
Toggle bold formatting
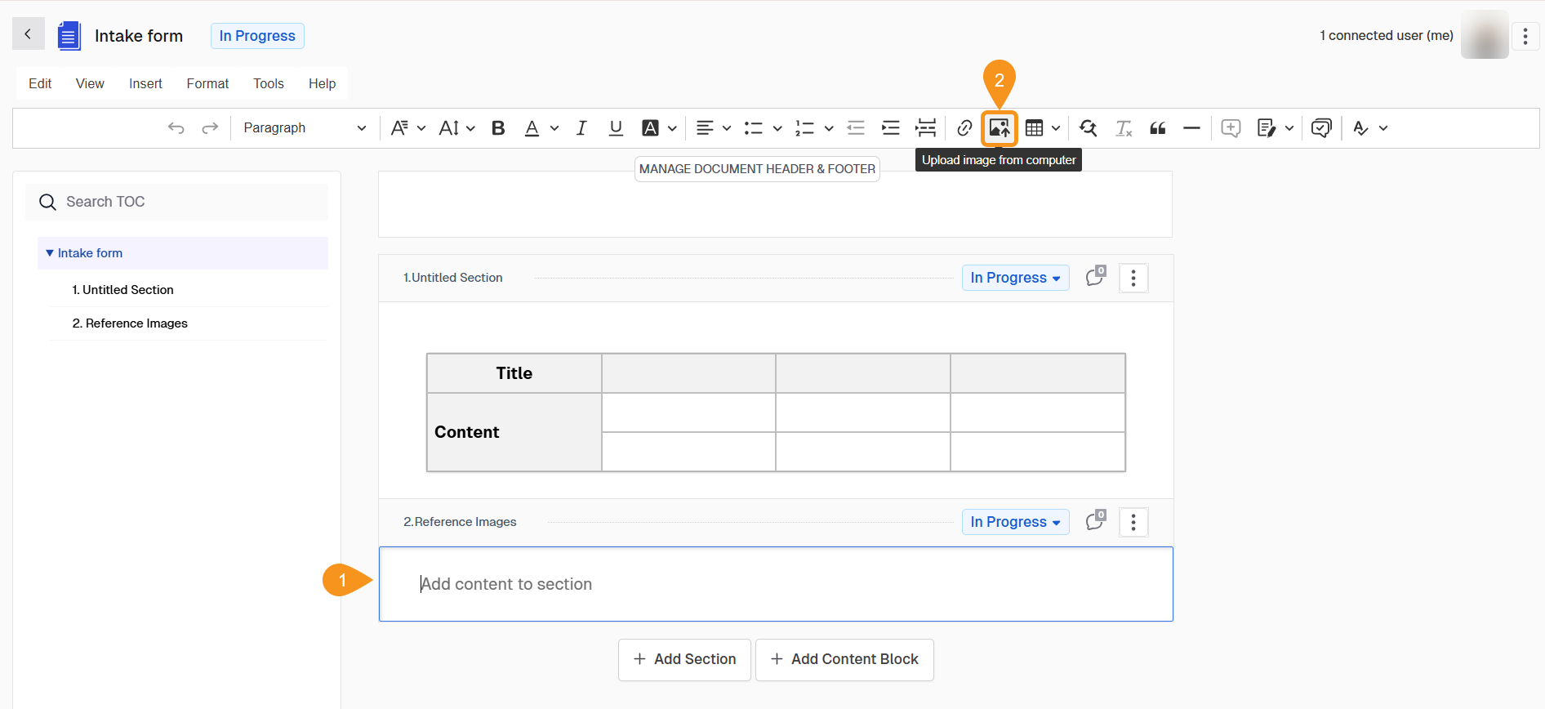(498, 128)
